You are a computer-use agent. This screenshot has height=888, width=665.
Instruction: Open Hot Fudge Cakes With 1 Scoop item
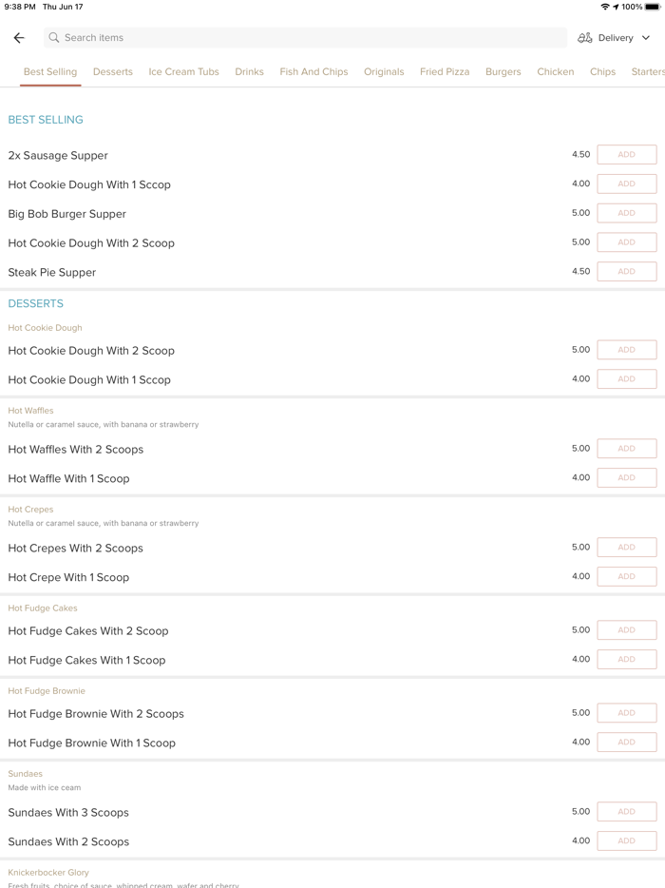pyautogui.click(x=86, y=661)
